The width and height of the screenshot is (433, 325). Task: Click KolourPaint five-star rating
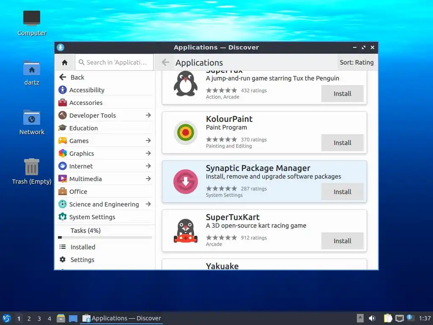point(222,139)
